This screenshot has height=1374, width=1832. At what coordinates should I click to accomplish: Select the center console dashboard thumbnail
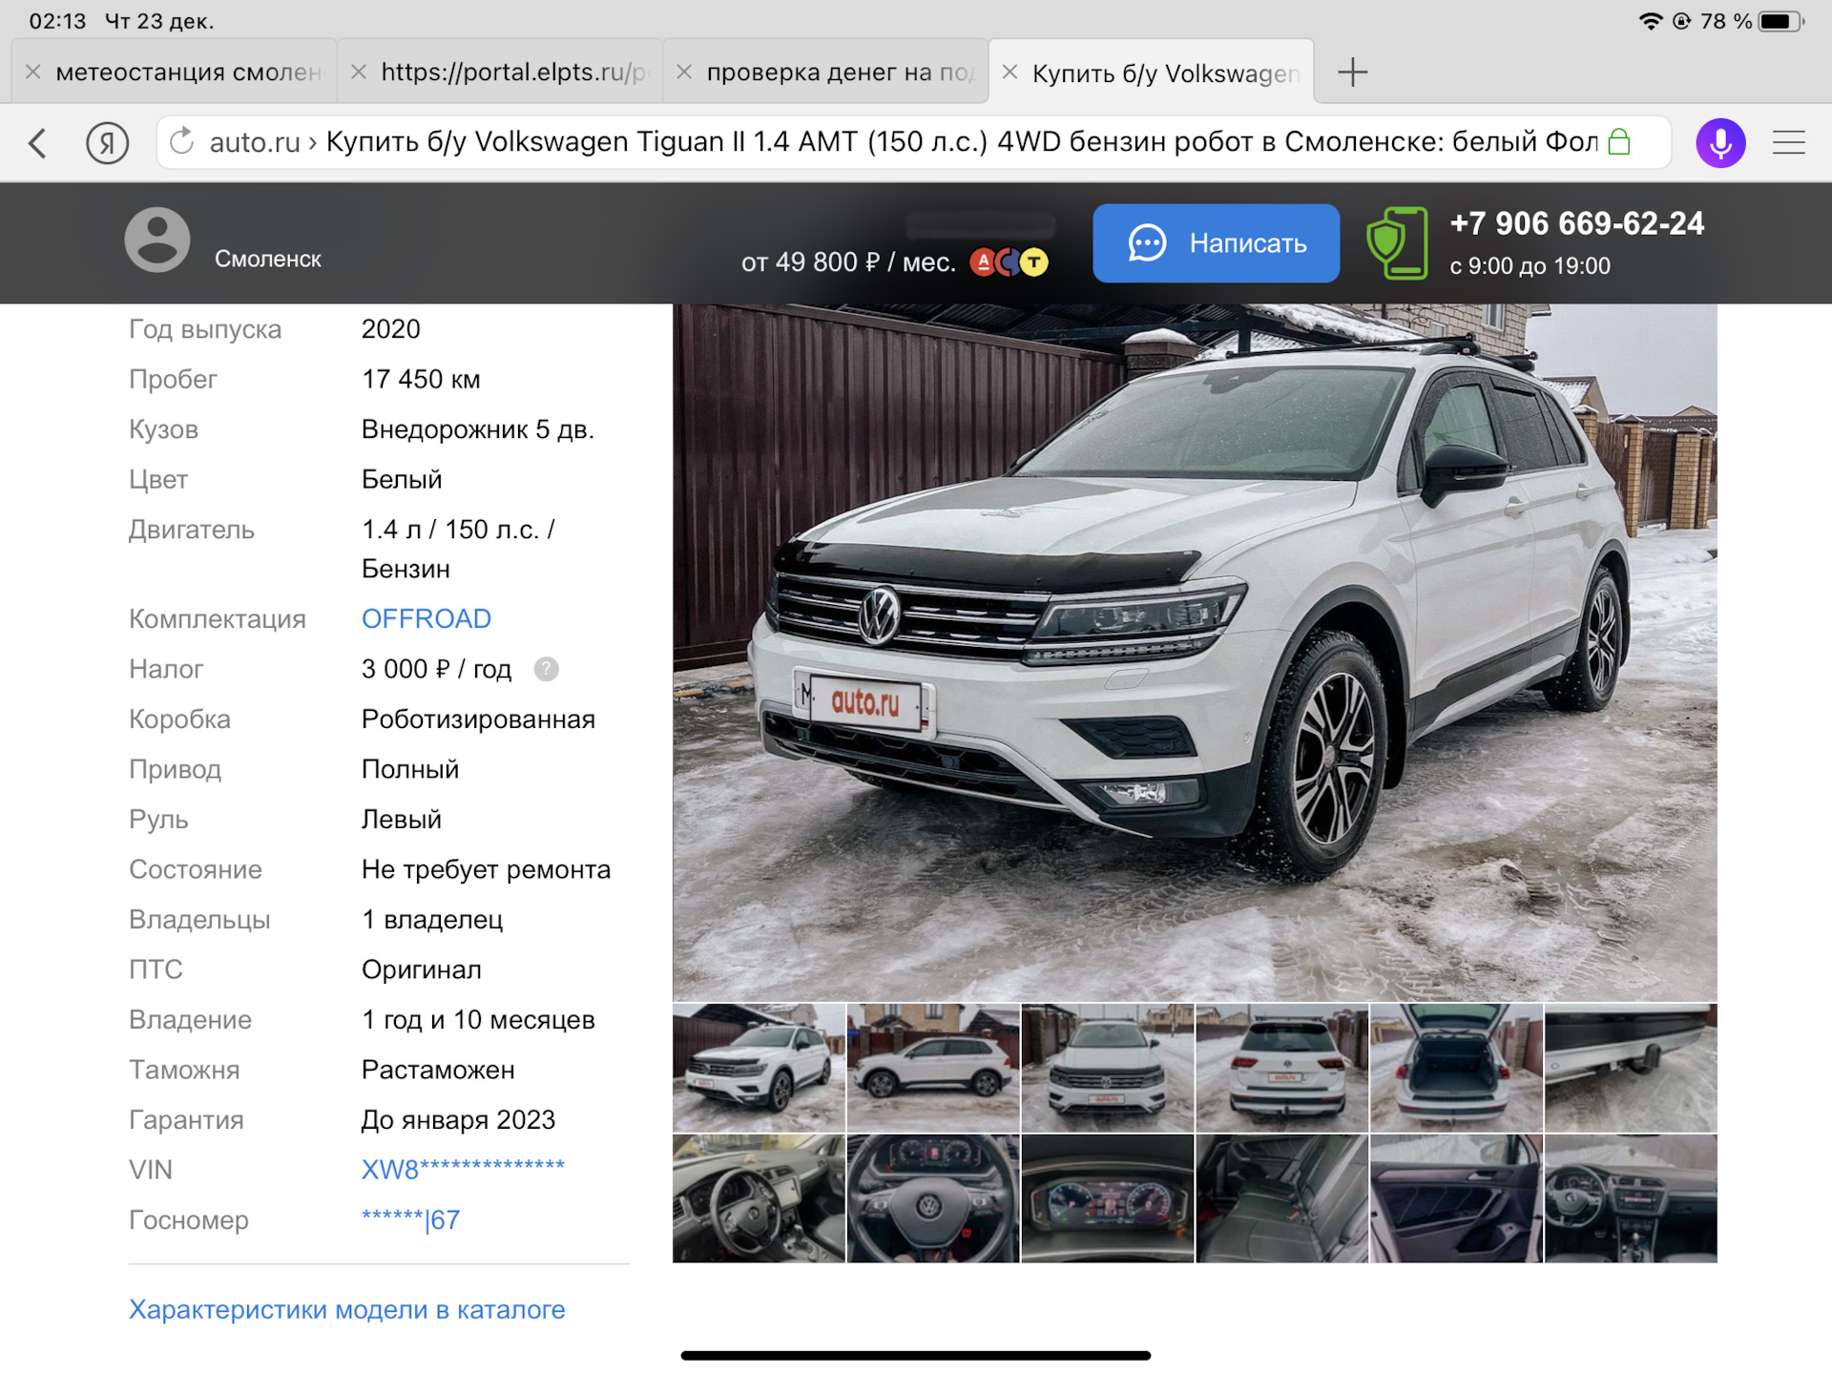click(x=1631, y=1198)
